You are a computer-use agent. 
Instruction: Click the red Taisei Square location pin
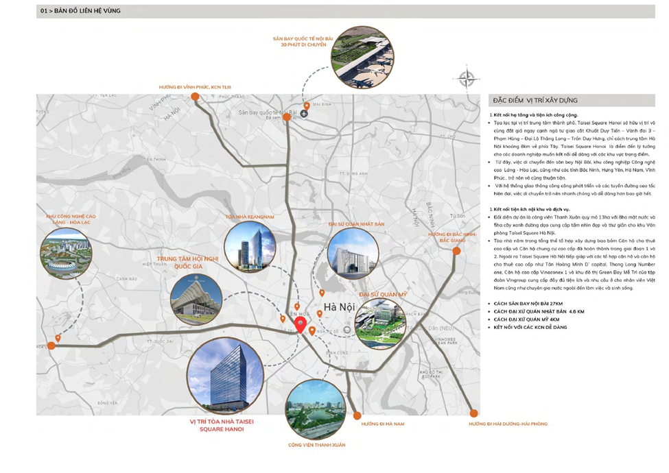pos(301,325)
